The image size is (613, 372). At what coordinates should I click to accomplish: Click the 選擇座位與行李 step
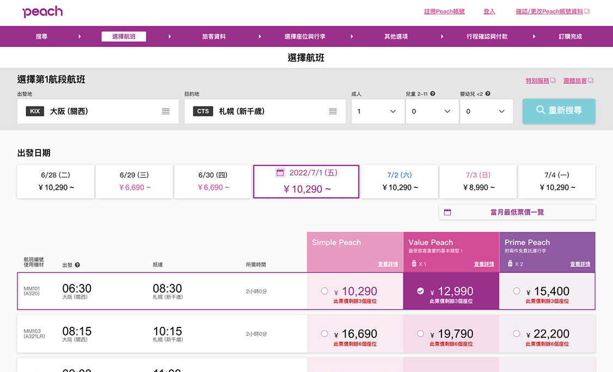coord(305,36)
